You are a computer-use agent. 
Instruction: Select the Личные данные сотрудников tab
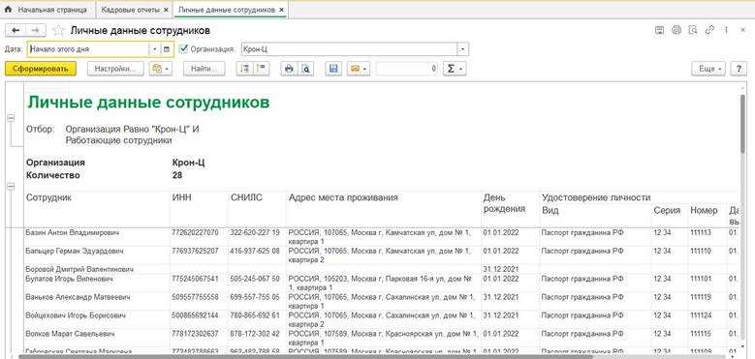pos(231,10)
